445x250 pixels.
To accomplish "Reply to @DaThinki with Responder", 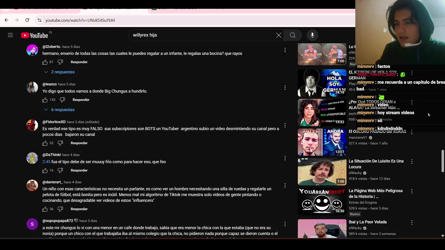I will tap(79, 170).
